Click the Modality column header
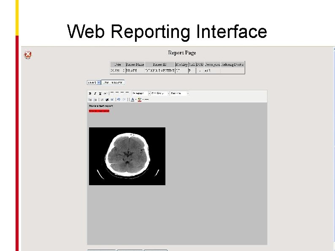 click(x=181, y=64)
